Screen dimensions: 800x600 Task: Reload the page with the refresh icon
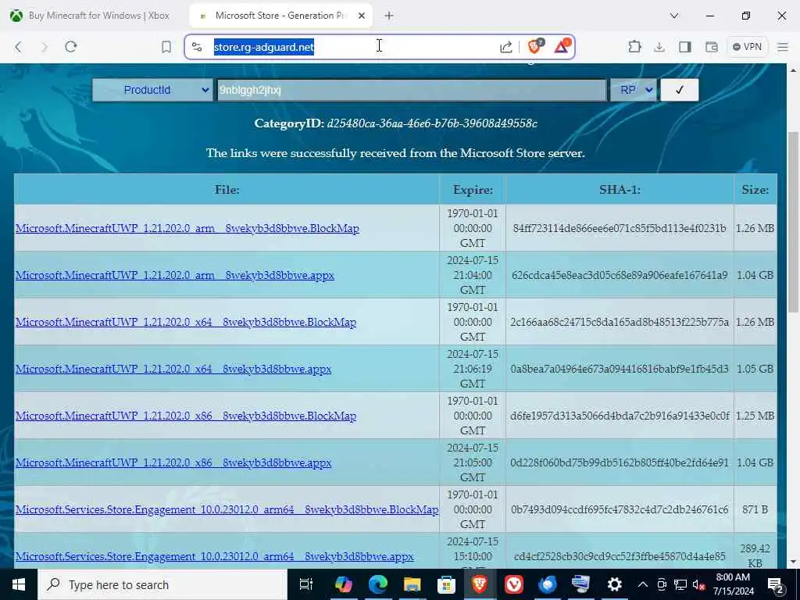[71, 47]
